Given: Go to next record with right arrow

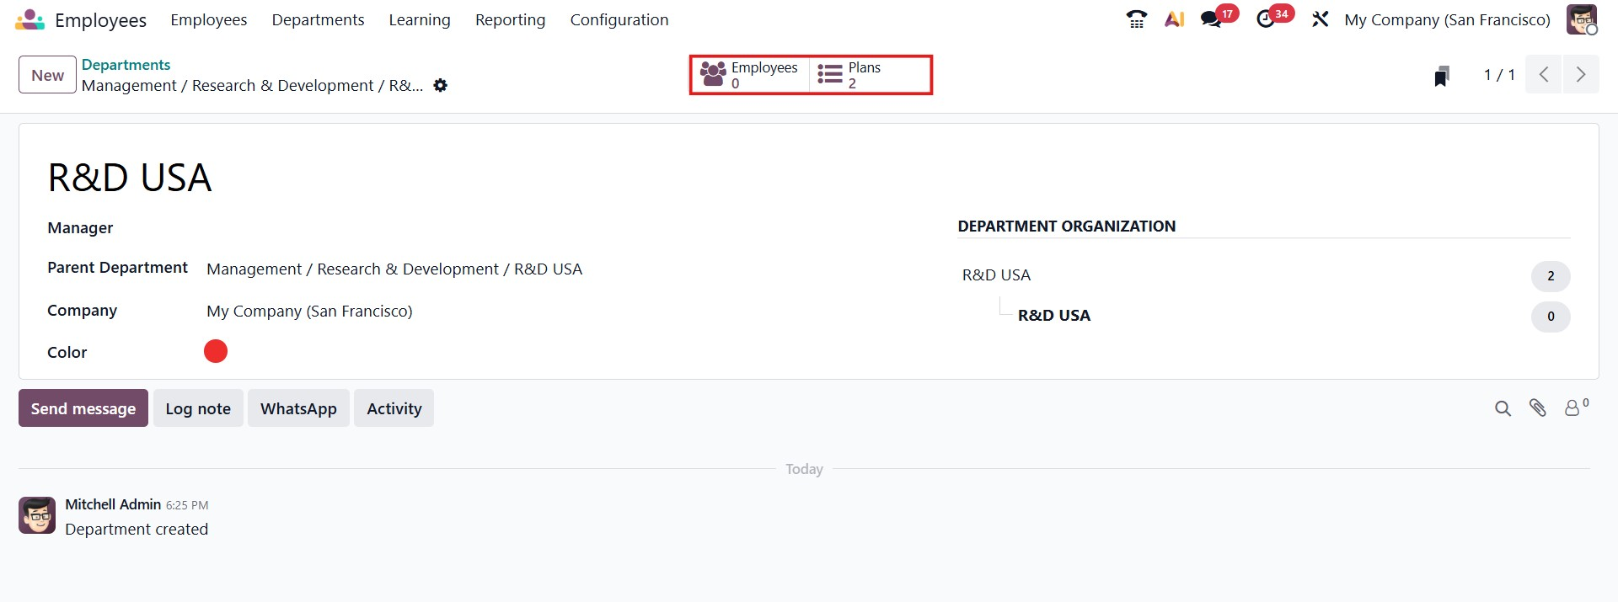Looking at the screenshot, I should (x=1581, y=75).
